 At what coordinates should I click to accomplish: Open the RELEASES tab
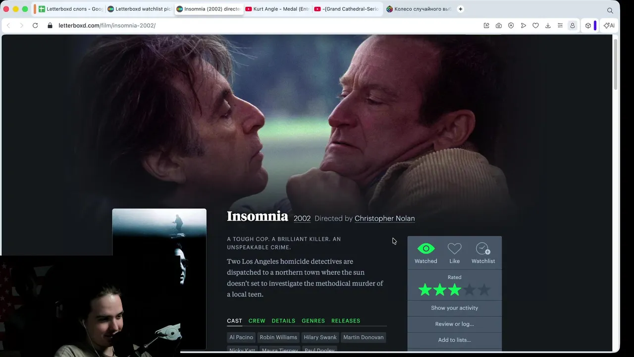[346, 321]
